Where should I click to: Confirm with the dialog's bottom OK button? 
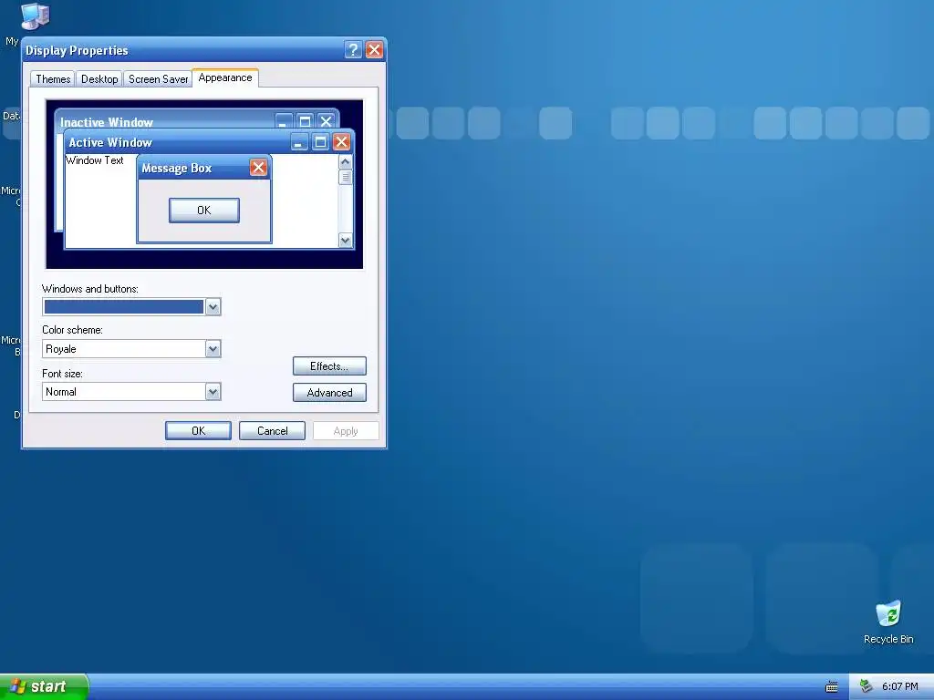tap(198, 431)
